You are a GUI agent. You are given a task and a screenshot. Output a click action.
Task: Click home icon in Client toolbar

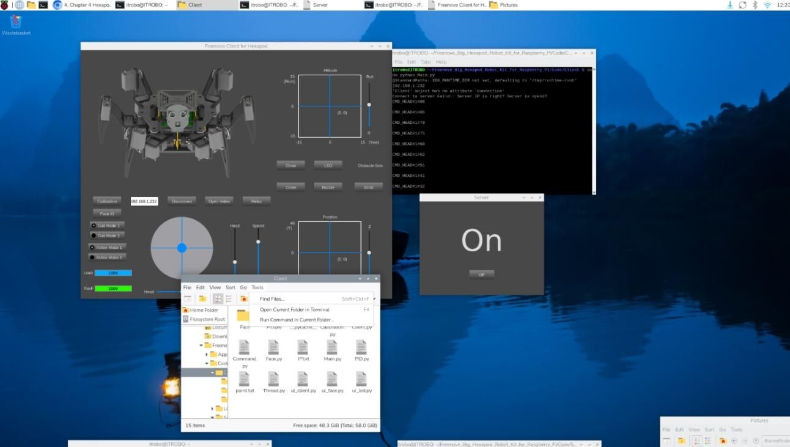(243, 298)
